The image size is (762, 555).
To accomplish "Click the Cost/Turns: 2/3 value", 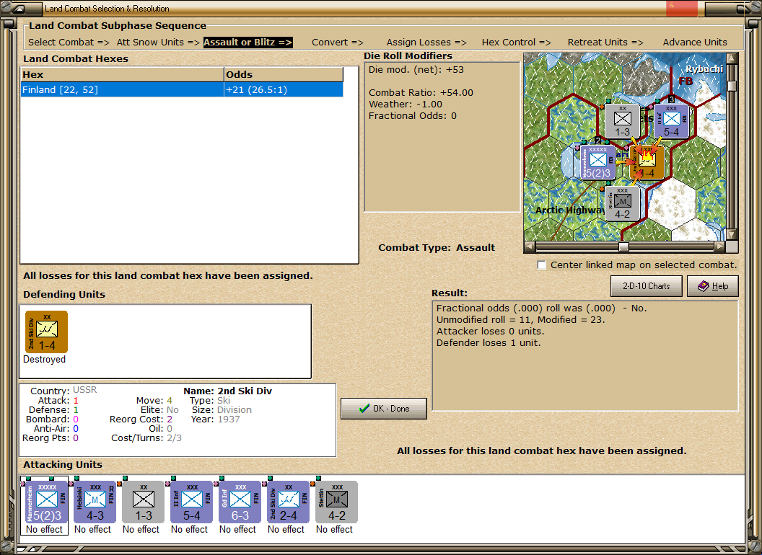I will pos(174,438).
